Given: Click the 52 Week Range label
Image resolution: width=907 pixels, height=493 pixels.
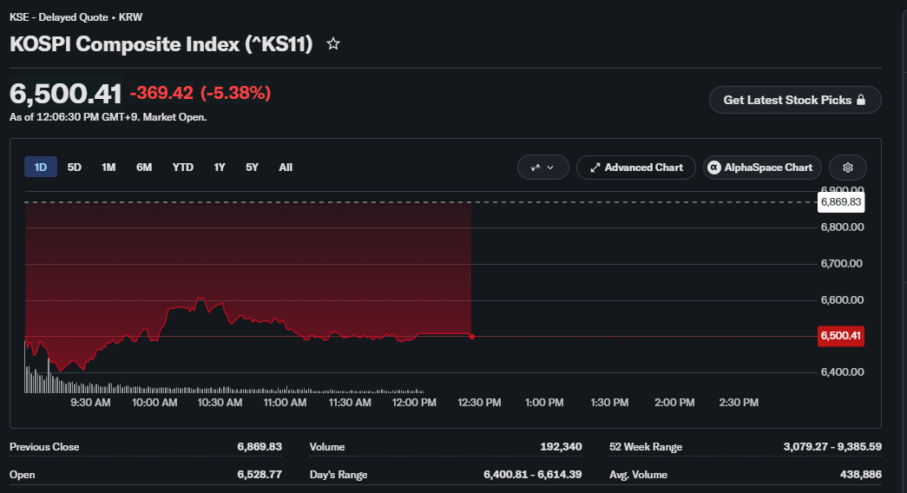Looking at the screenshot, I should coord(646,447).
